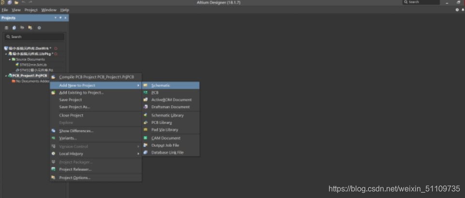The image size is (465, 198).
Task: Click the compile document icon in Projects toolbar
Action: (x=14, y=28)
